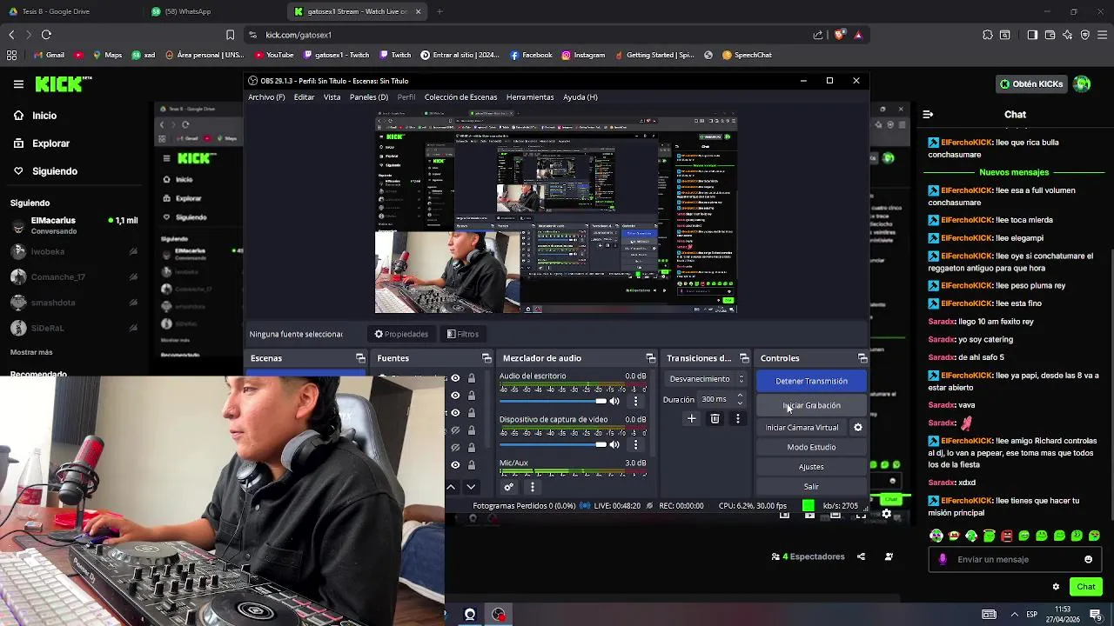Open Explorar in Kick sidebar

click(50, 143)
